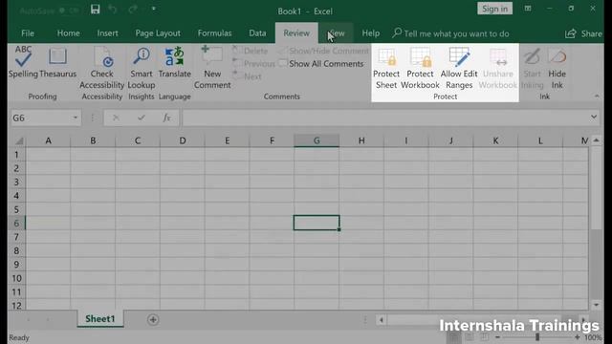The width and height of the screenshot is (612, 344).
Task: Click the Sign in button
Action: 494,9
